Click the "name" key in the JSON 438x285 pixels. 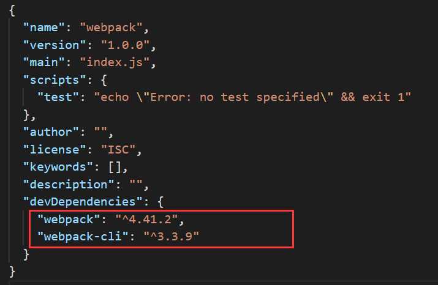tap(44, 28)
